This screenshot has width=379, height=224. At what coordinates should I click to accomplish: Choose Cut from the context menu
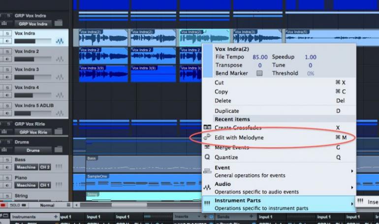(x=279, y=82)
